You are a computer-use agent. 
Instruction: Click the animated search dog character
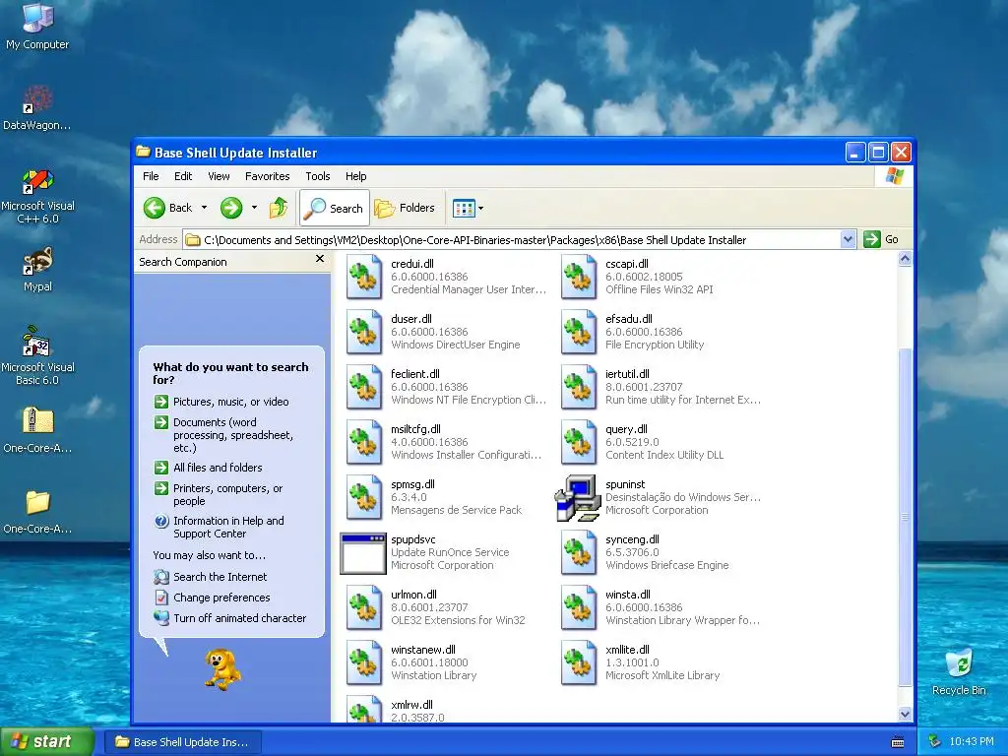223,669
